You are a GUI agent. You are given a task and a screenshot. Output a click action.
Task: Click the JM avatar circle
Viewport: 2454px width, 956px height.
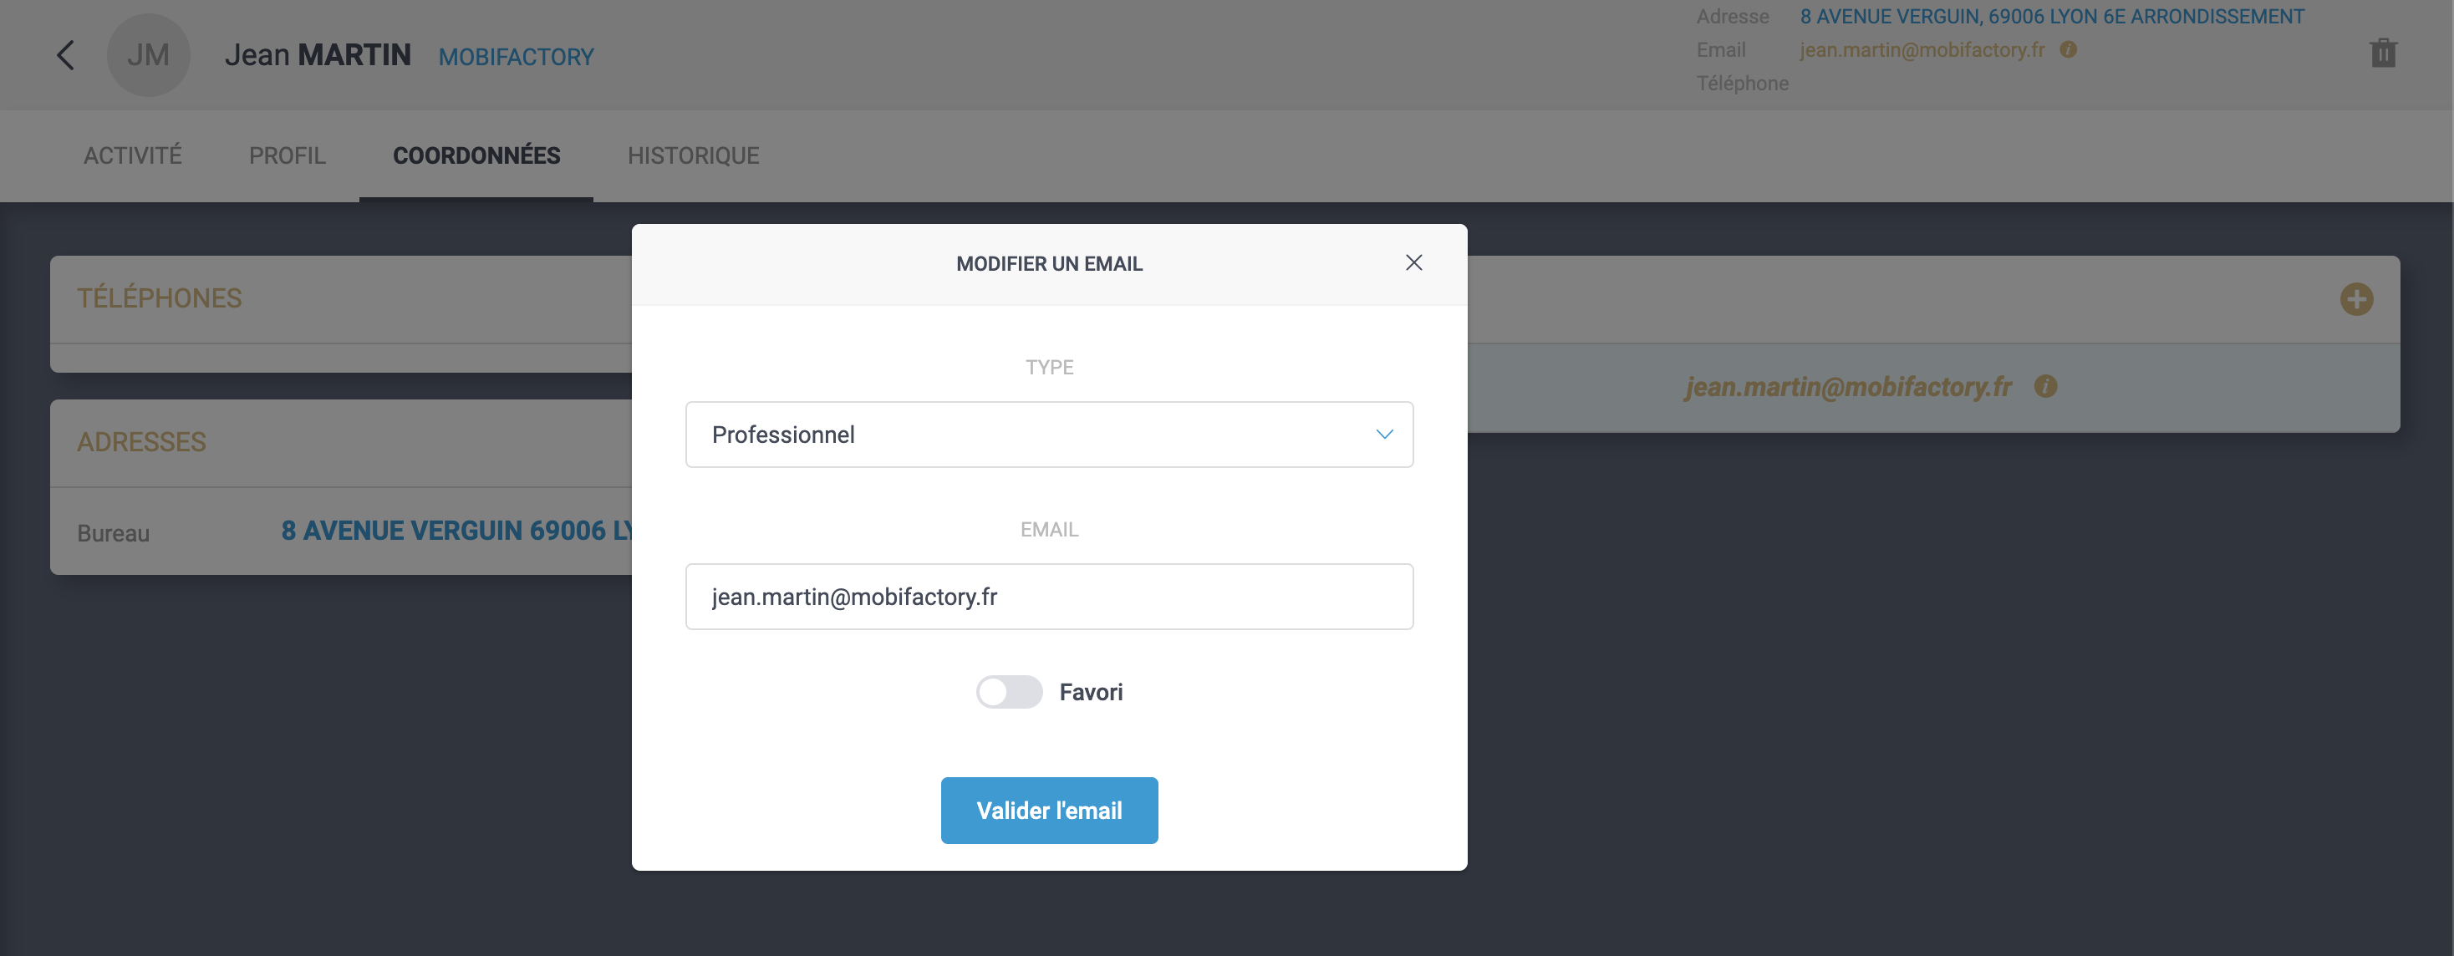click(x=149, y=55)
